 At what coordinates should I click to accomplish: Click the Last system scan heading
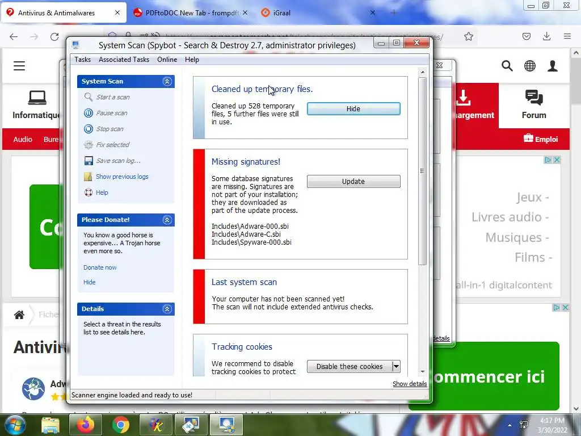244,282
